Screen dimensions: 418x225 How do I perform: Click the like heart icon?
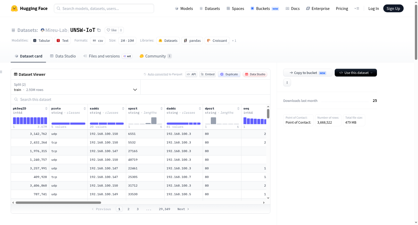pos(108,30)
